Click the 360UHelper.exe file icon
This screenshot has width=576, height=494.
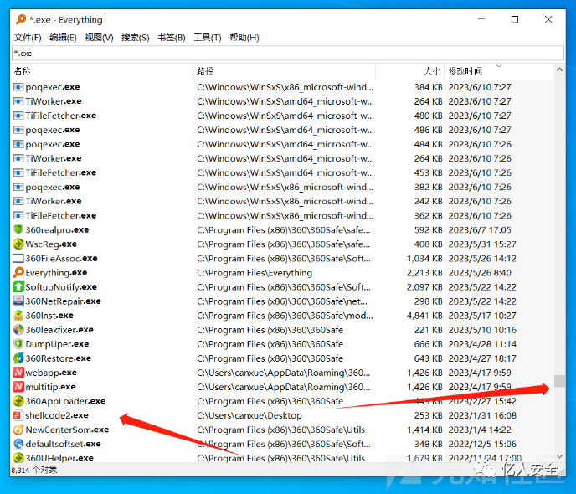[x=18, y=458]
